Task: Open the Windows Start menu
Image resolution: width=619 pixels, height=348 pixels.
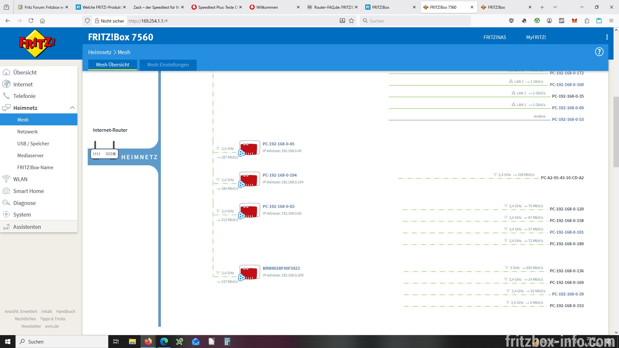Action: tap(8, 342)
